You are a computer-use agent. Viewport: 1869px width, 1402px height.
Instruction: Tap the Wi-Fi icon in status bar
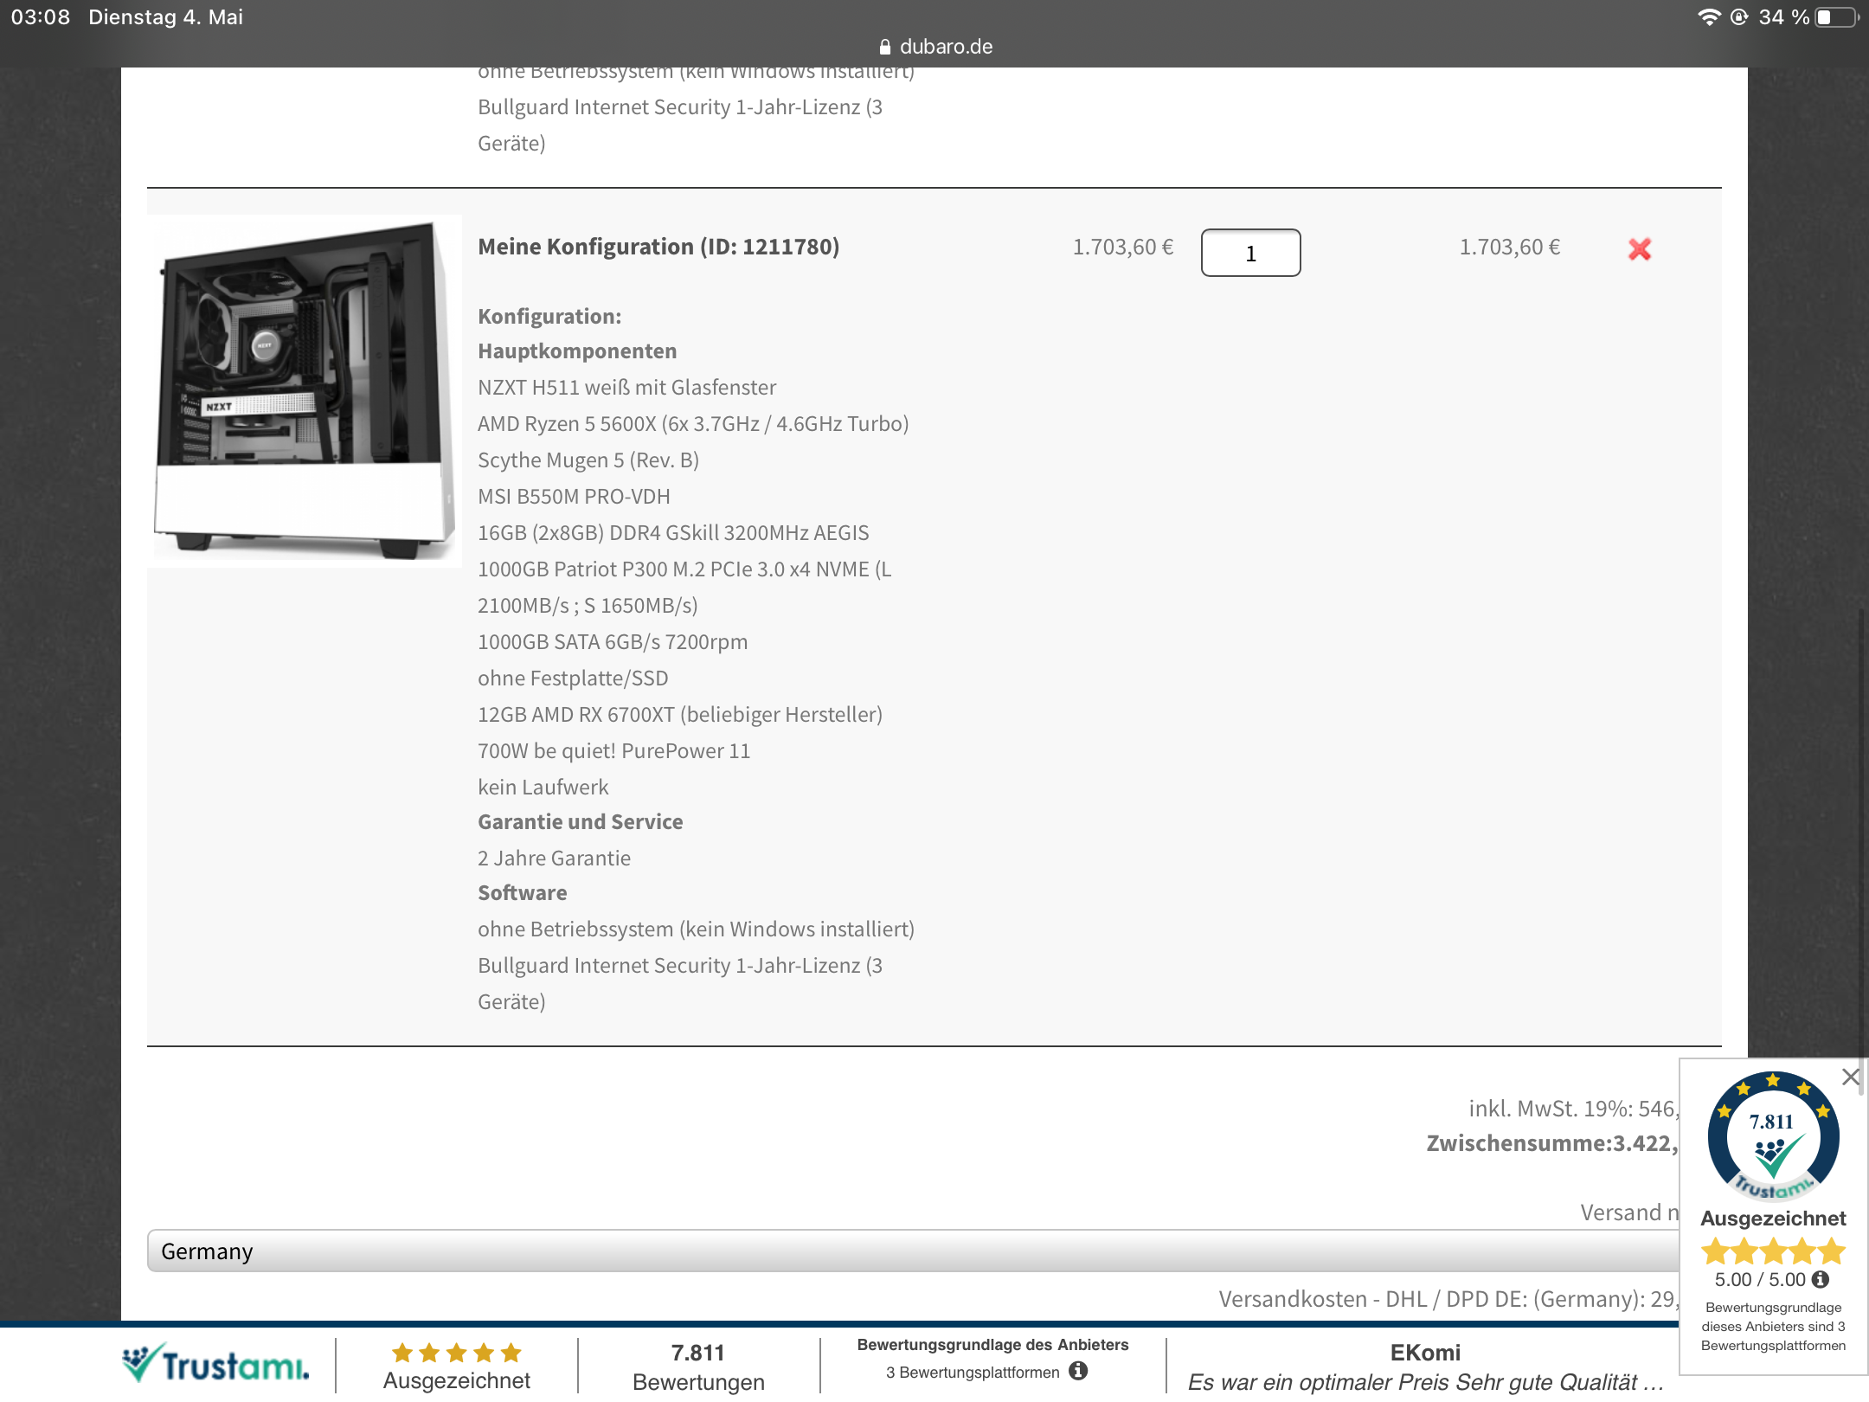click(x=1708, y=17)
